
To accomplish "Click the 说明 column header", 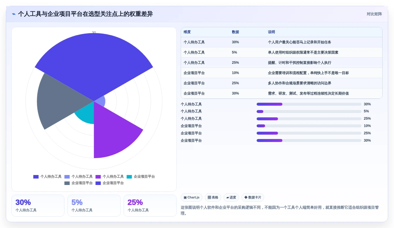I will pos(272,32).
